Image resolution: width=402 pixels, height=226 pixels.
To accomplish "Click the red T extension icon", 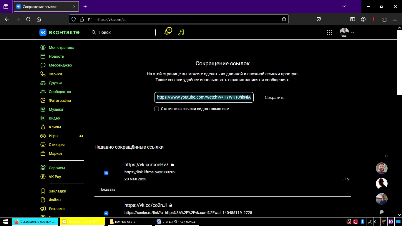I will point(374,19).
